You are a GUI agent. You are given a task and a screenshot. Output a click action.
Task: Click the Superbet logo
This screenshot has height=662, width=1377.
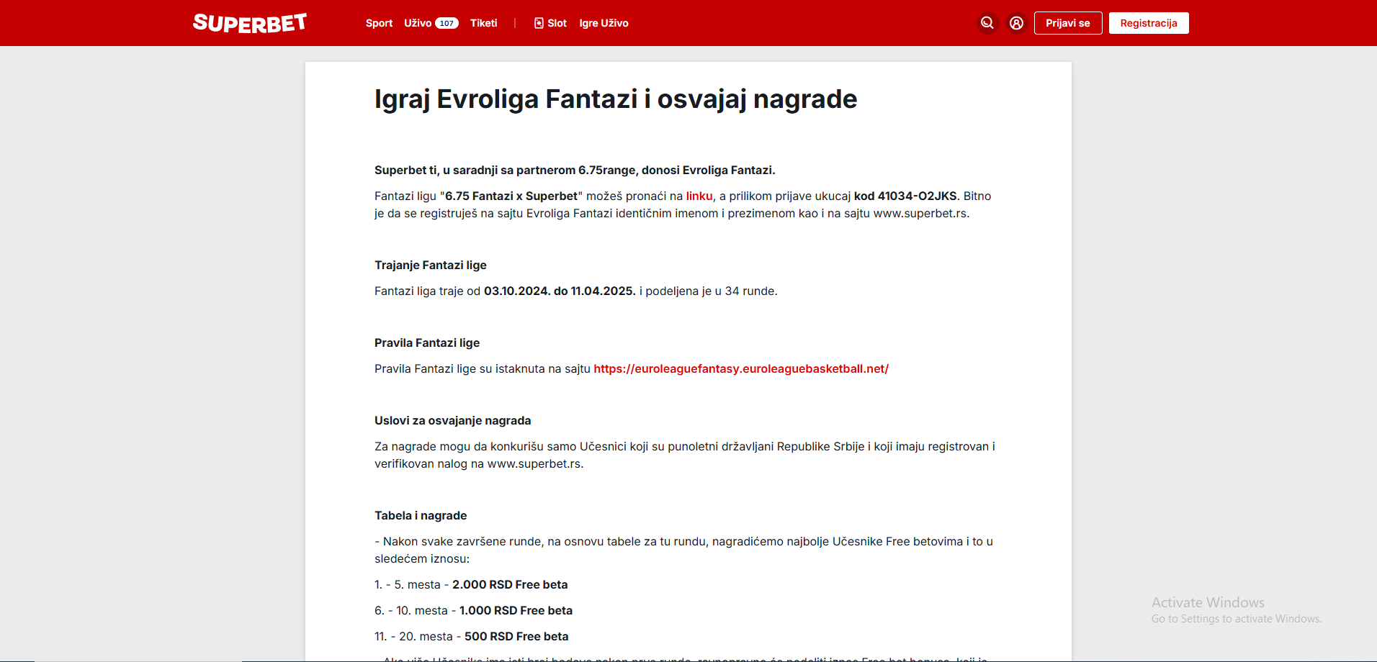coord(249,23)
